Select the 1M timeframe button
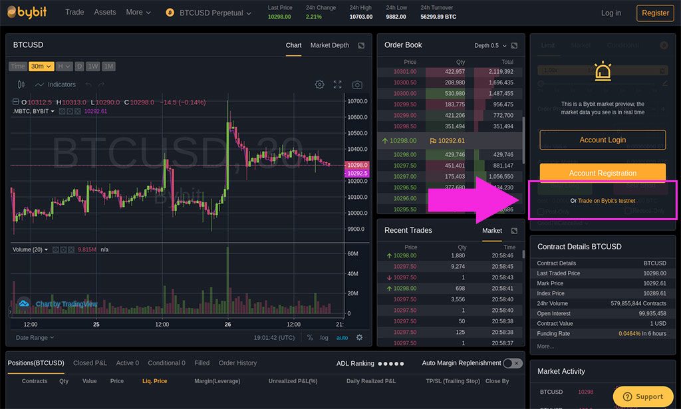Viewport: 681px width, 409px height. (x=108, y=67)
